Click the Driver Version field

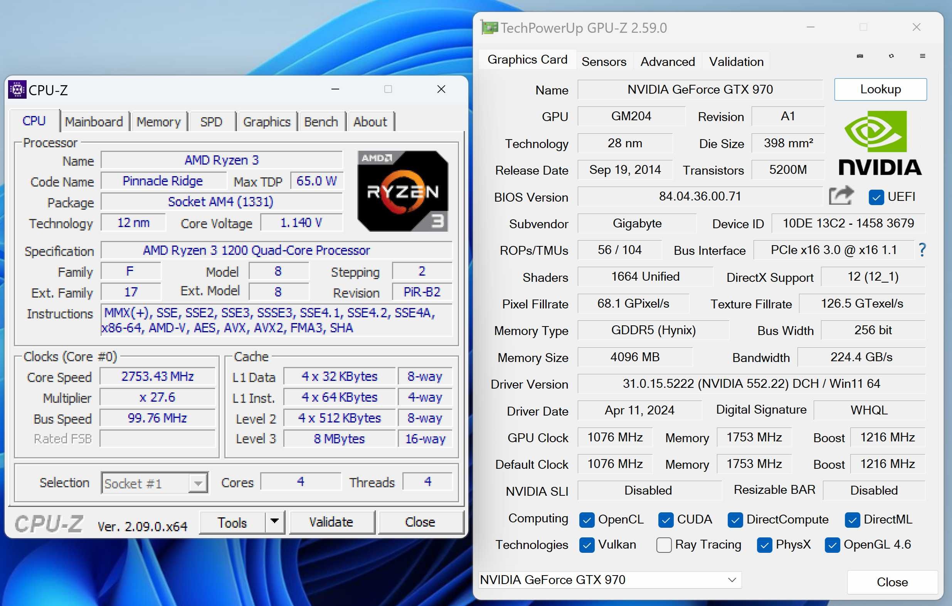click(751, 384)
